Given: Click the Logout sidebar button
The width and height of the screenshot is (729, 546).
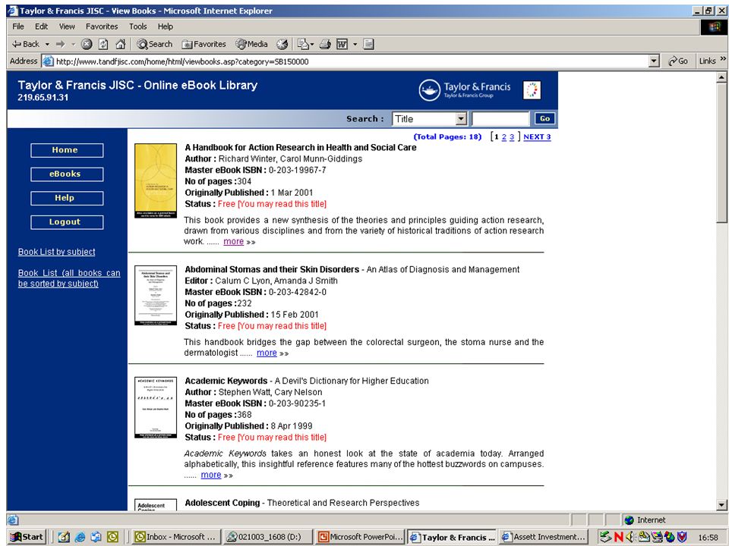Looking at the screenshot, I should (x=67, y=222).
